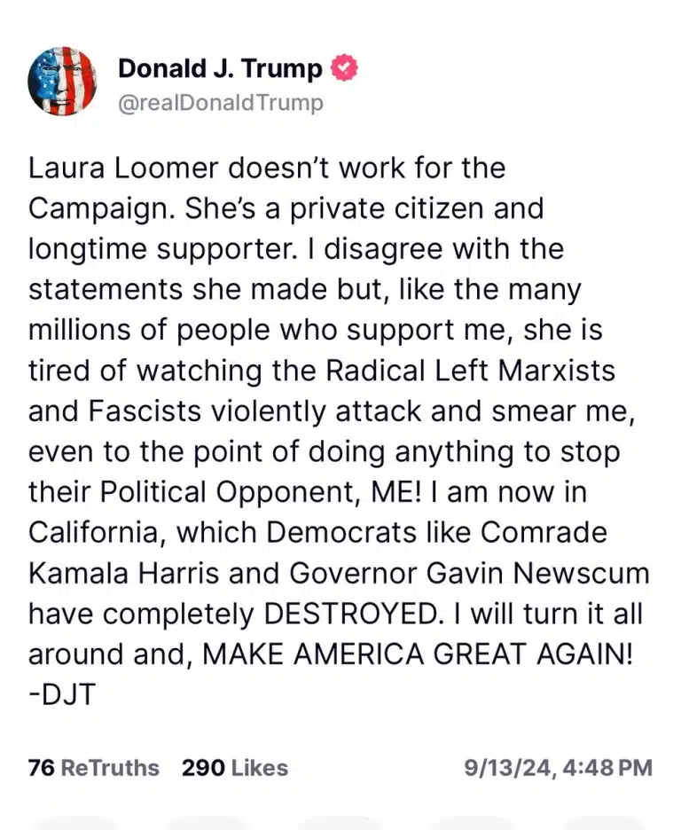Viewport: 681px width, 830px height.
Task: View the 76 ReTruths list
Action: tap(94, 768)
